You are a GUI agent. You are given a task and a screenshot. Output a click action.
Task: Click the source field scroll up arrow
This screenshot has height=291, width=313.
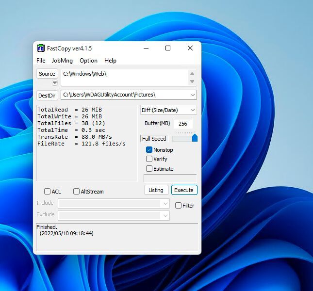click(192, 74)
